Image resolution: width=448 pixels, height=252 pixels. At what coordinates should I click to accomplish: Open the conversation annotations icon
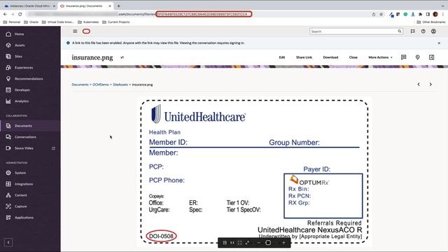[403, 57]
